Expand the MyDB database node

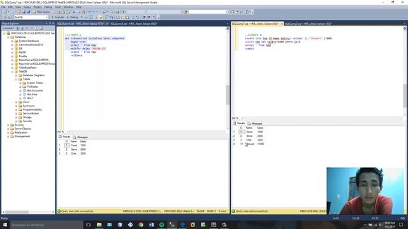[12, 52]
